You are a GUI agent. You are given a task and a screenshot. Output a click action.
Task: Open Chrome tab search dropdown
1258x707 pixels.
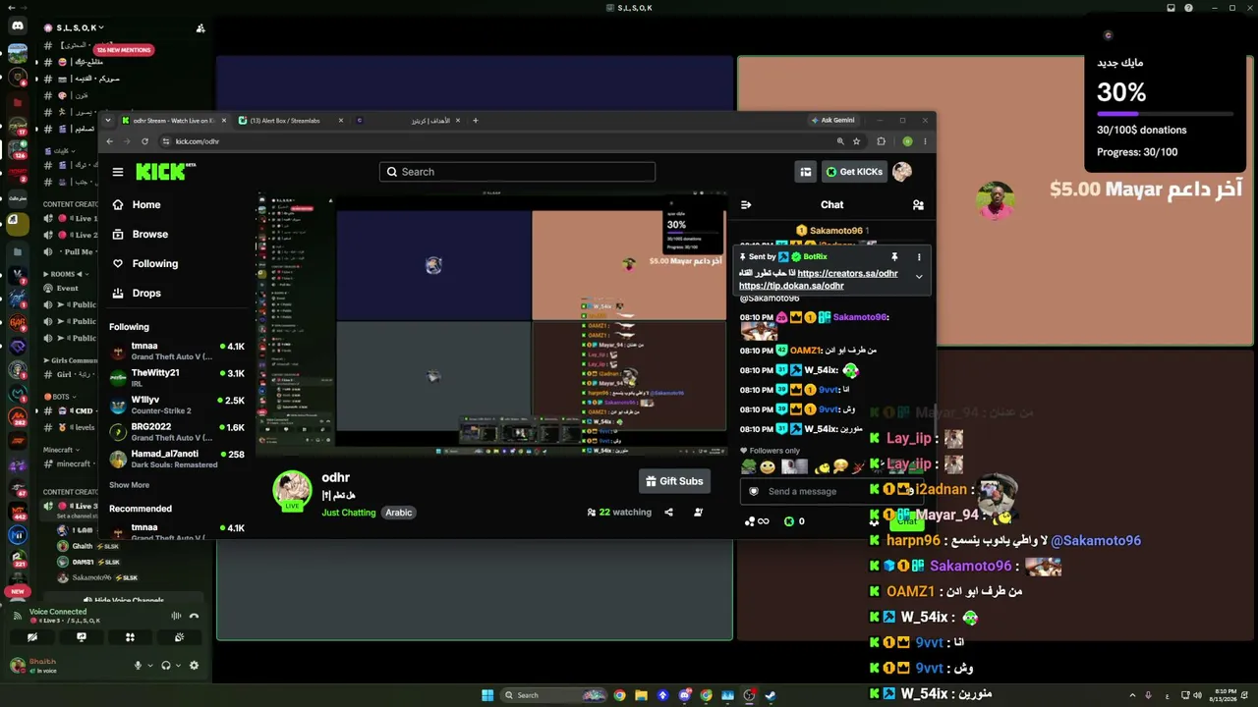[x=110, y=121]
